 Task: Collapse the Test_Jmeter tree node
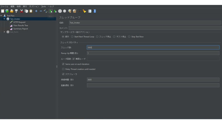tap(4, 19)
